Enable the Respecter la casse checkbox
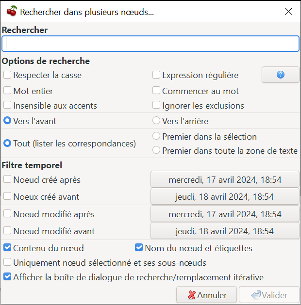 7,75
